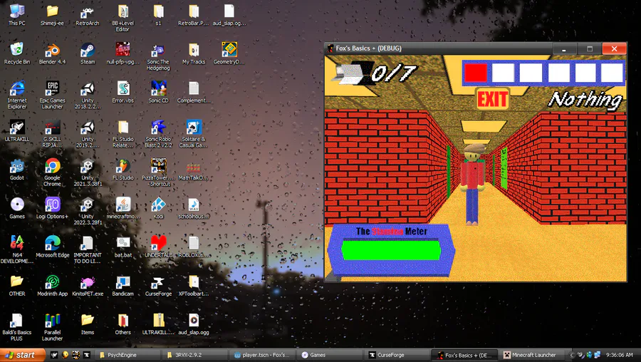Viewport: 641px width, 362px height.
Task: Select the G.SKILL RIPJA desktop shortcut
Action: tap(52, 134)
